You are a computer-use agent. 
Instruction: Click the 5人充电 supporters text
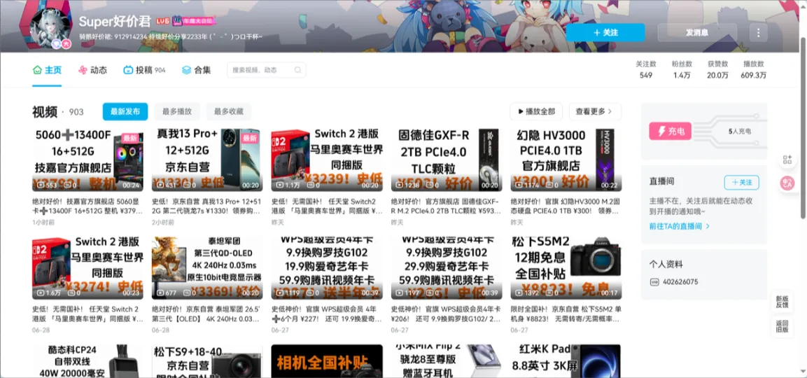tap(740, 132)
